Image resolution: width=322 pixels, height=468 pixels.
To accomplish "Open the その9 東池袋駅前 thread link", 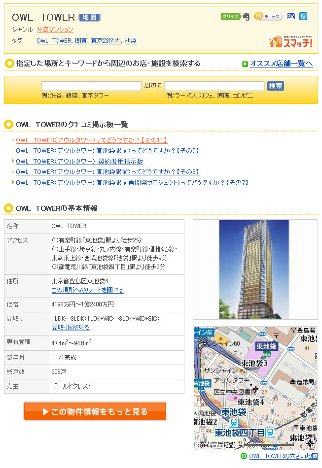I will pyautogui.click(x=107, y=151).
